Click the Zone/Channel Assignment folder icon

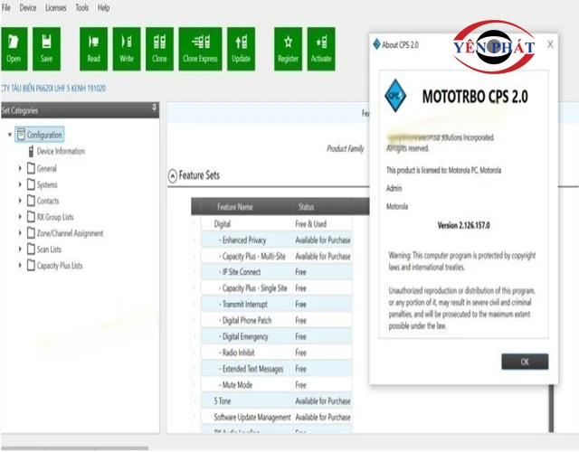tap(31, 233)
